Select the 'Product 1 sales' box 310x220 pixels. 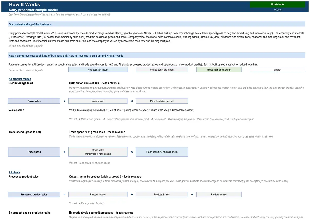[98, 194]
